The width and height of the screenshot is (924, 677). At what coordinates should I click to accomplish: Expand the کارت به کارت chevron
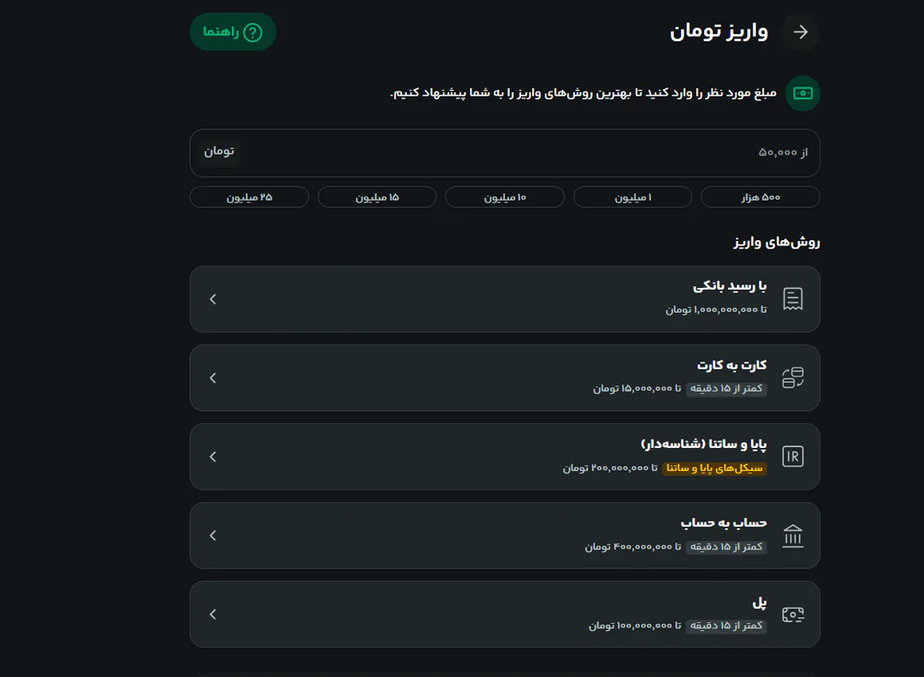point(213,378)
